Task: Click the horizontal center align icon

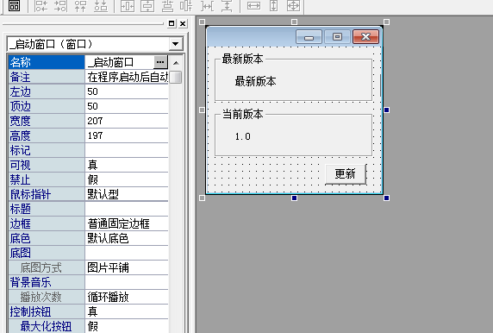Action: [167, 6]
